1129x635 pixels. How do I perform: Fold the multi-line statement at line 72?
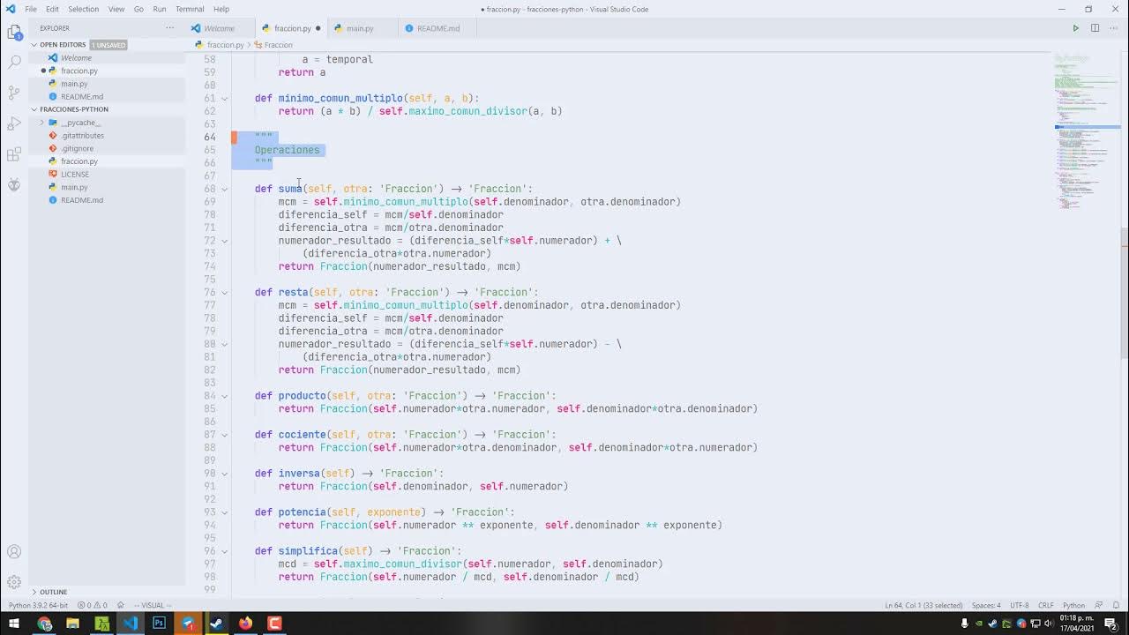(224, 241)
